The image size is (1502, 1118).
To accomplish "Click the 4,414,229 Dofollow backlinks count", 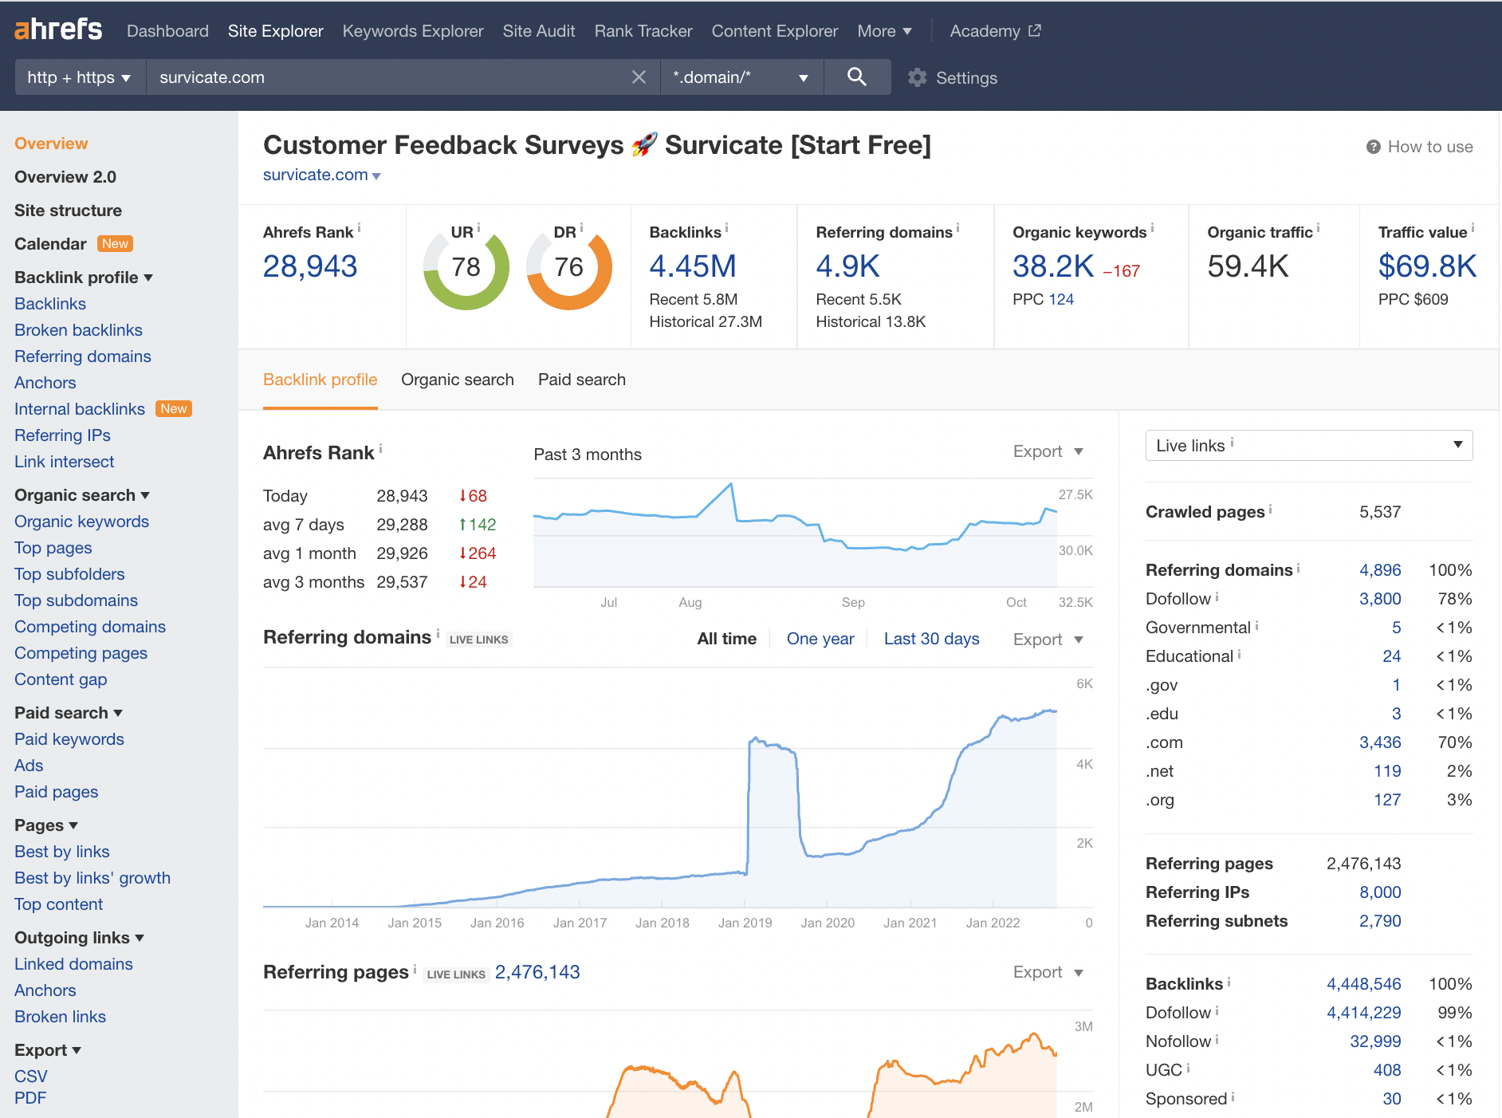I will [x=1363, y=1013].
